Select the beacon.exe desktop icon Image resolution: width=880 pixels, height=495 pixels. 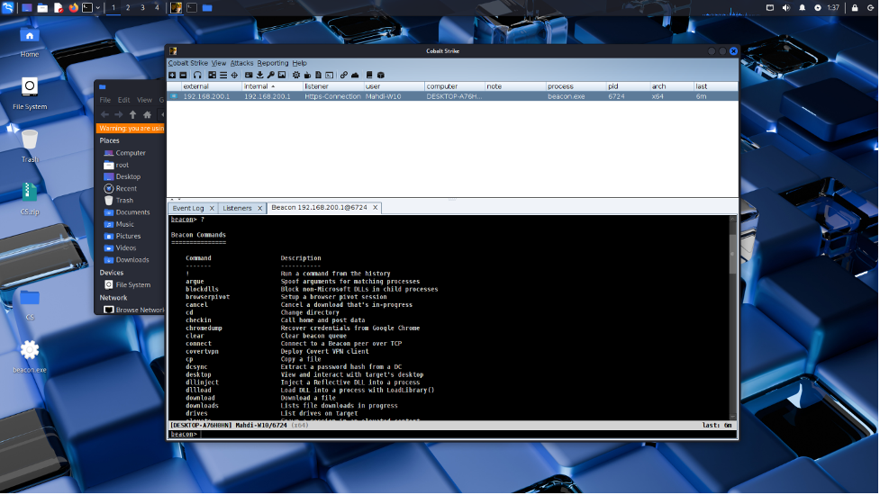pyautogui.click(x=29, y=356)
